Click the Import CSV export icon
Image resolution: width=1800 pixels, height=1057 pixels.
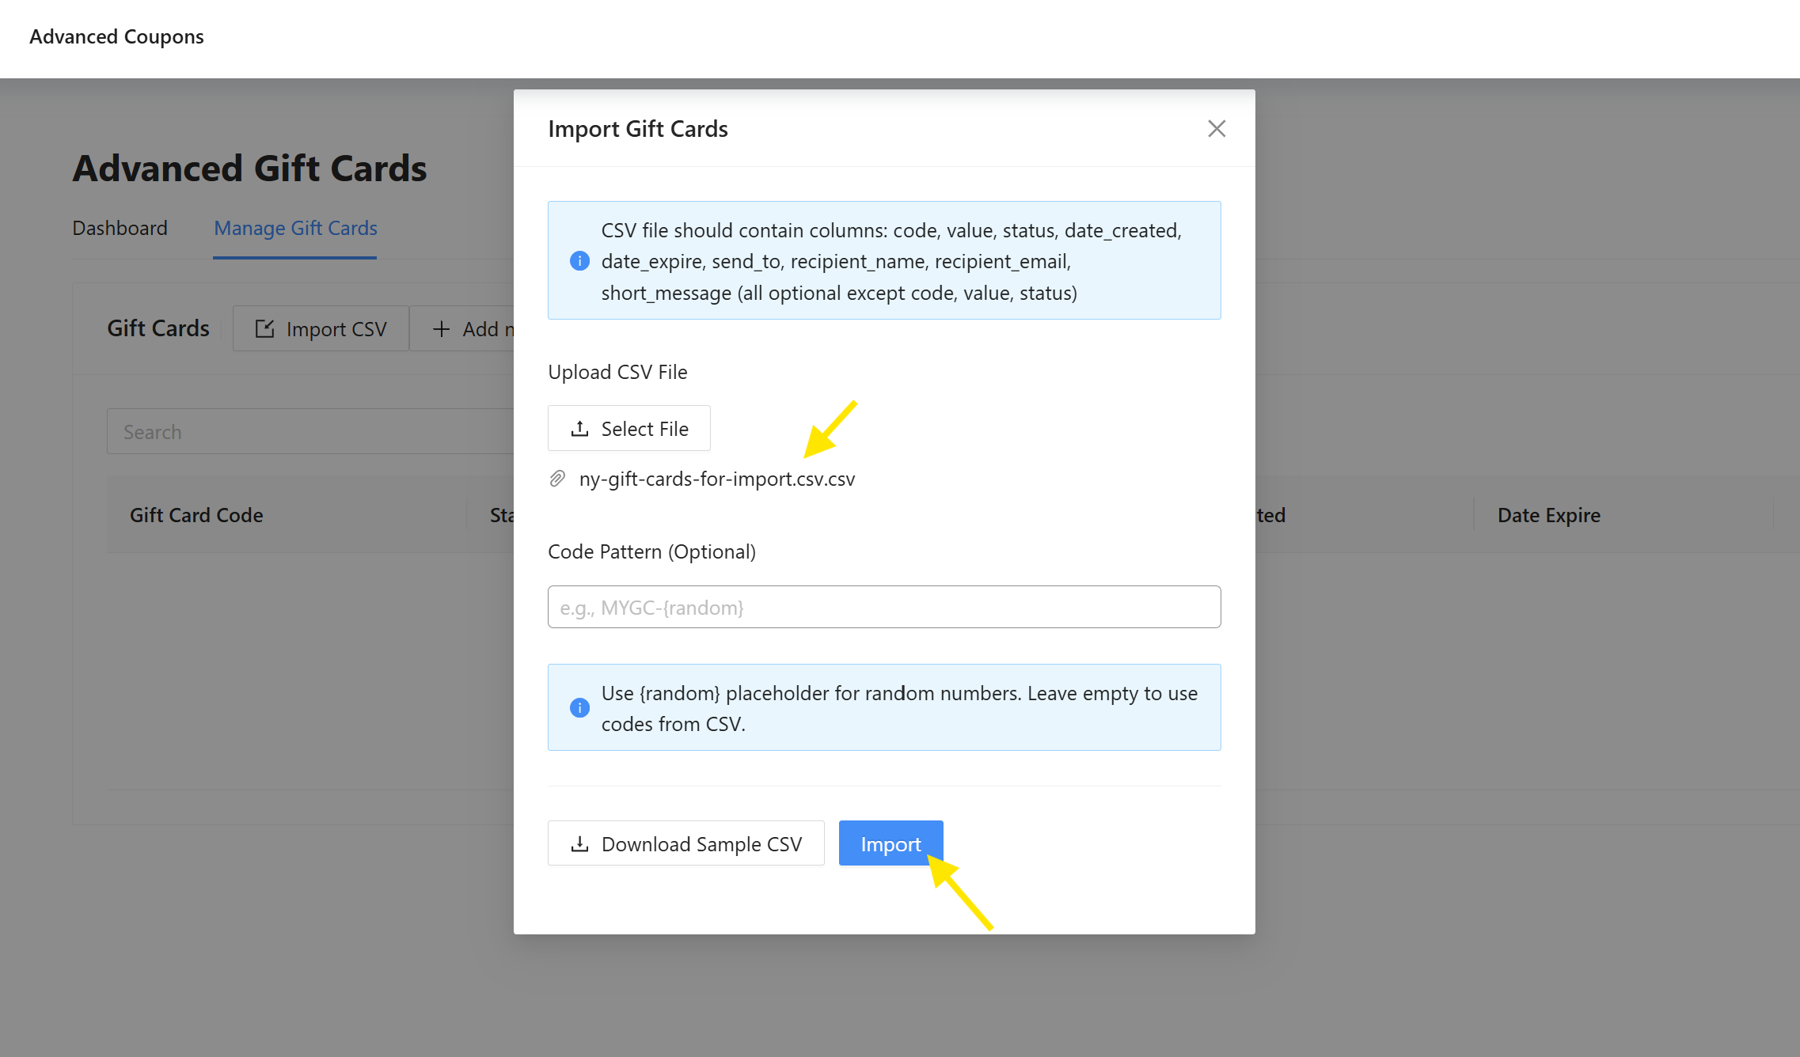pyautogui.click(x=264, y=329)
